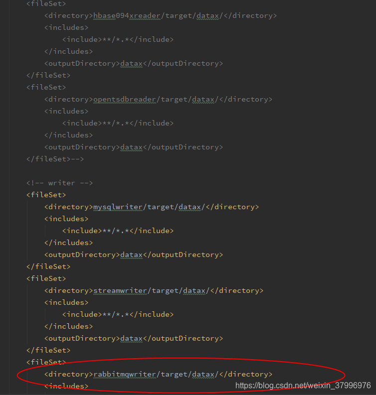376x395 pixels.
Task: Click the <includes> tag below the opentsdbreader directory
Action: tap(66, 111)
